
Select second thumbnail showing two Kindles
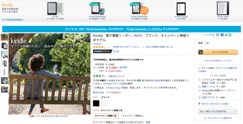pyautogui.click(x=4, y=46)
